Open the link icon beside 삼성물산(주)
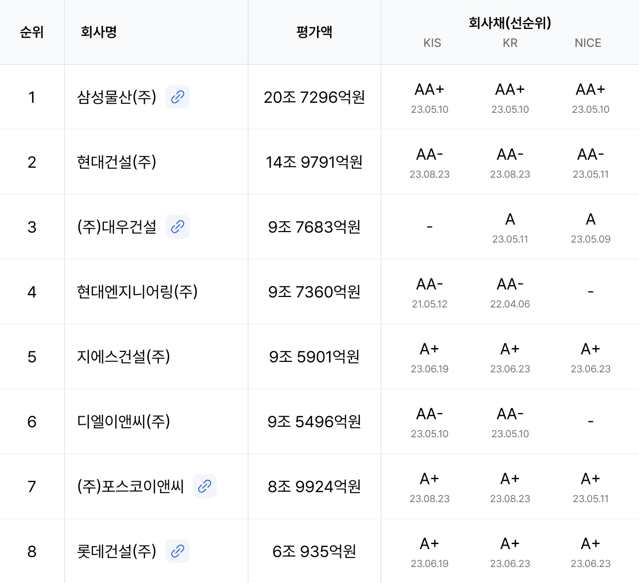Screen dimensions: 639x583 coord(178,97)
